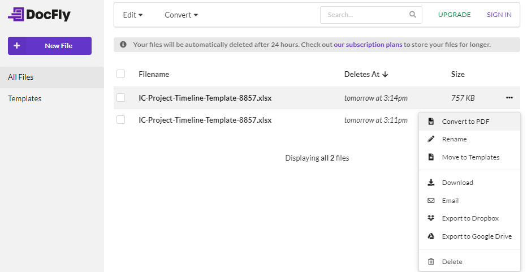This screenshot has height=272, width=527.
Task: Toggle the select-all files checkbox in header
Action: [x=120, y=74]
